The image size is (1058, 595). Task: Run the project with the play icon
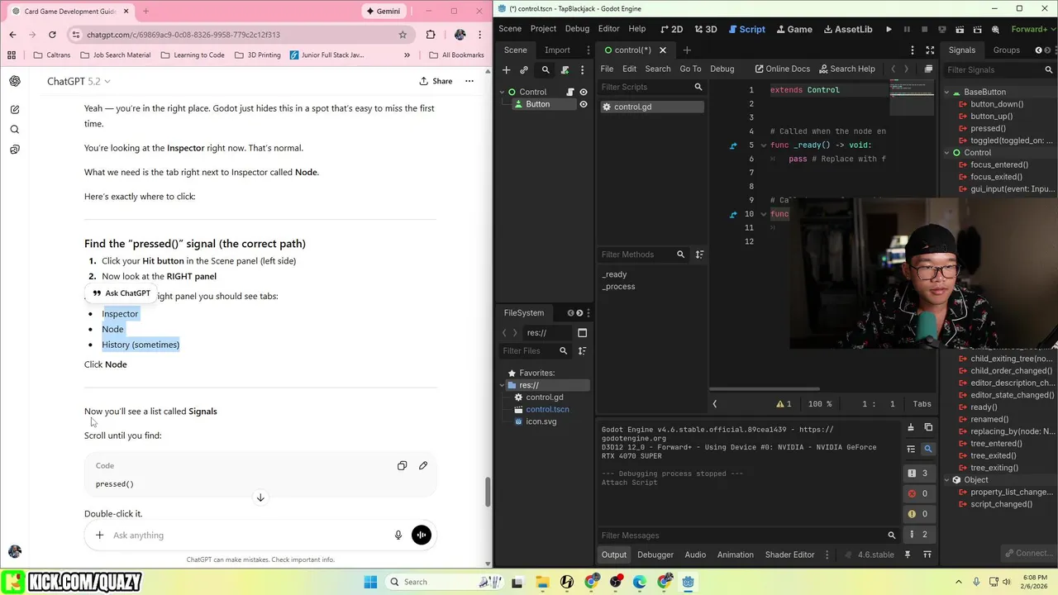pos(889,29)
